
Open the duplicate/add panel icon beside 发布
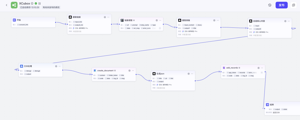pyautogui.click(x=294, y=5)
